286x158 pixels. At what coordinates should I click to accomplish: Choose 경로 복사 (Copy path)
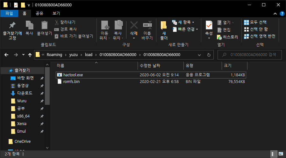66,29
